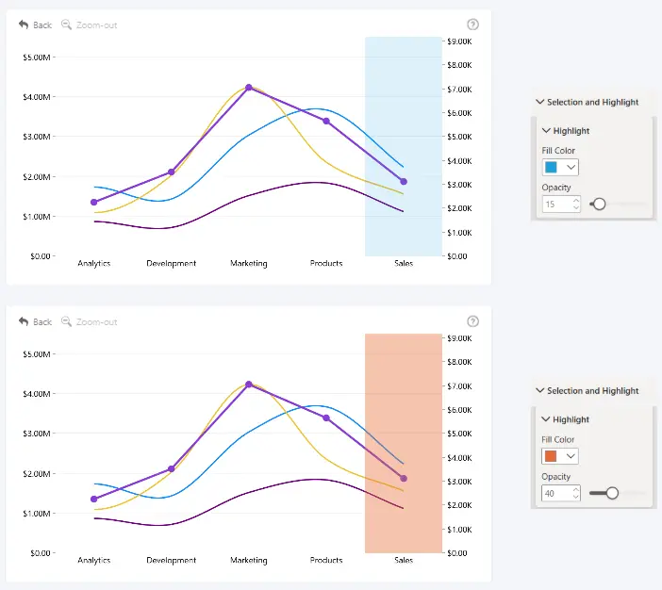
Task: Click the blue fill color swatch
Action: tap(551, 167)
